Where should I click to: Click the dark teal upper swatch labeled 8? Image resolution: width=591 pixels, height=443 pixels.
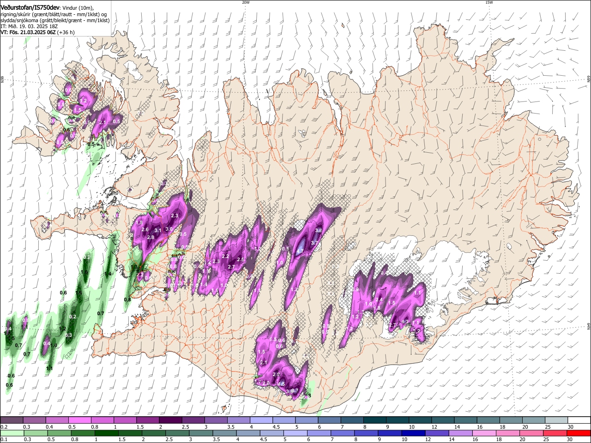(x=374, y=420)
